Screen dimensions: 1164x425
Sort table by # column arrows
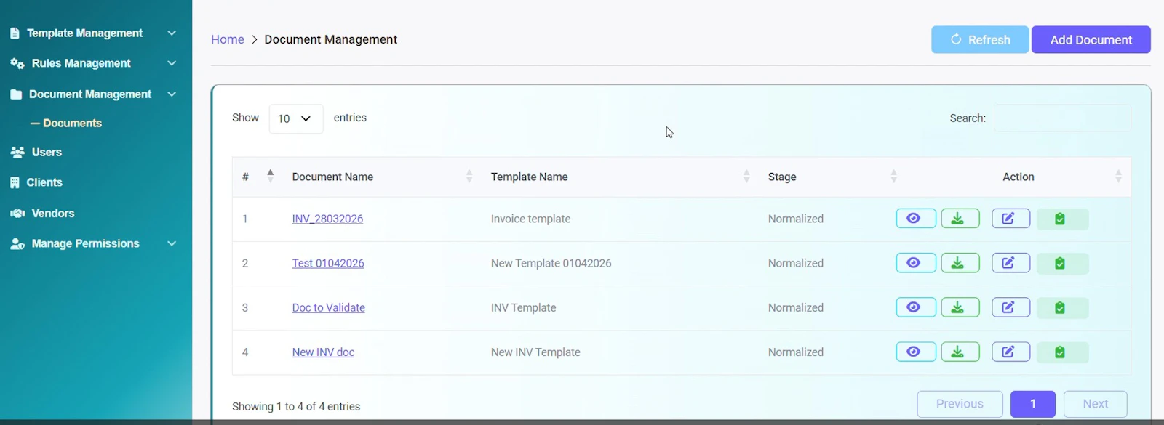(271, 176)
